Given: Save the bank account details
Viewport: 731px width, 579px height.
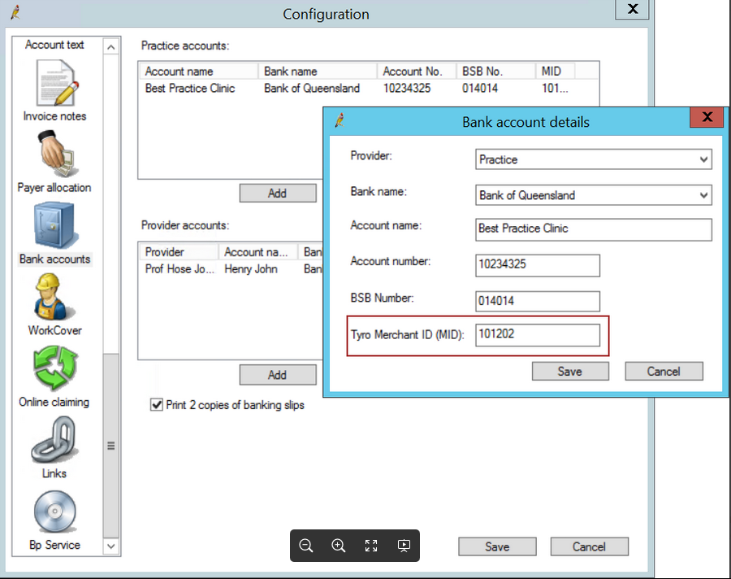Looking at the screenshot, I should [569, 371].
